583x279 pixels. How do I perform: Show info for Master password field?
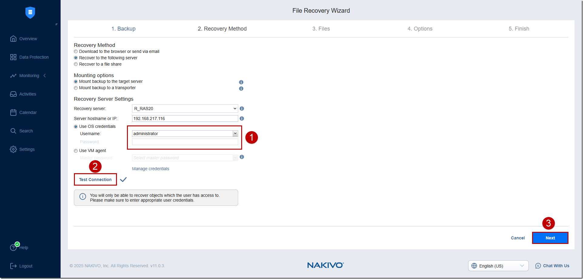242,157
